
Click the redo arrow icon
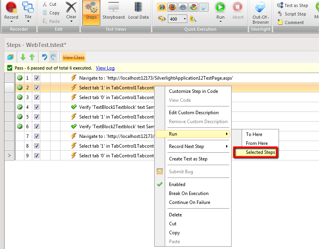[53, 57]
